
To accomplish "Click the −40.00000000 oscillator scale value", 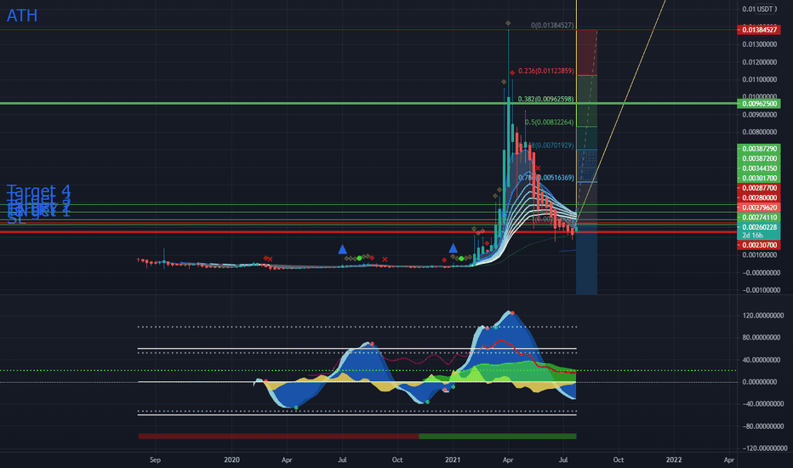I will [x=762, y=404].
